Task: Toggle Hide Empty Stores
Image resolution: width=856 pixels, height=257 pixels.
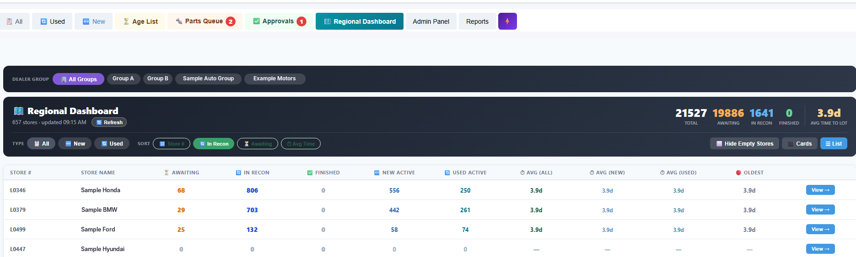Action: click(x=744, y=143)
